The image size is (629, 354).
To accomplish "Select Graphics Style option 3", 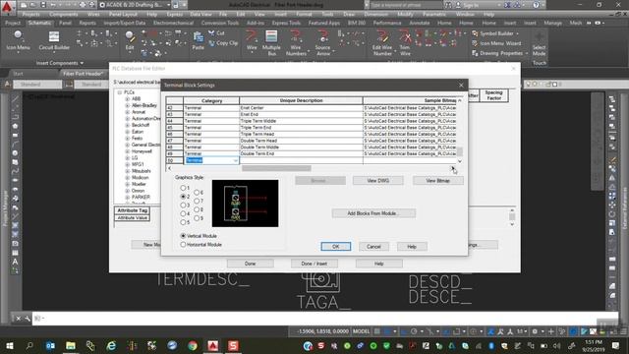I will [185, 206].
